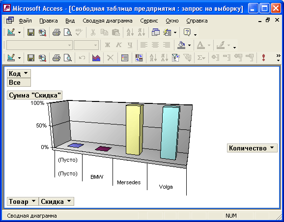Click Sort Ascending on the PivotChart toolbar
The width and height of the screenshot is (284, 222).
(153, 58)
